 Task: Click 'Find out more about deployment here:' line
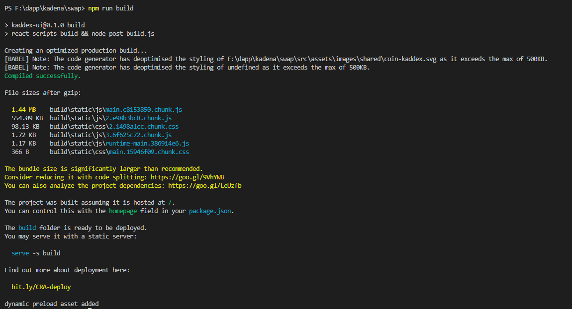67,270
